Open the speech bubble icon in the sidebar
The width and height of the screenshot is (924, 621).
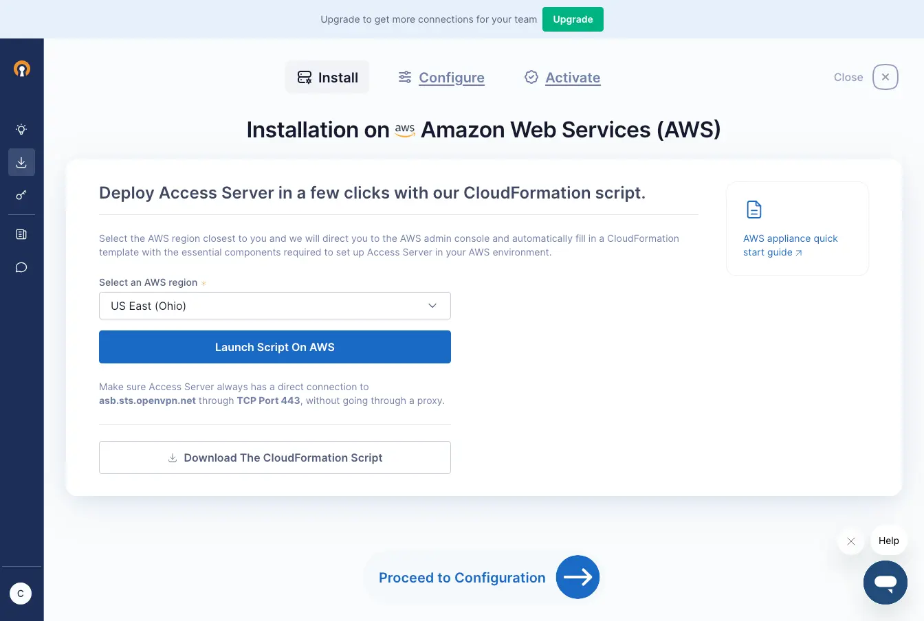(21, 267)
